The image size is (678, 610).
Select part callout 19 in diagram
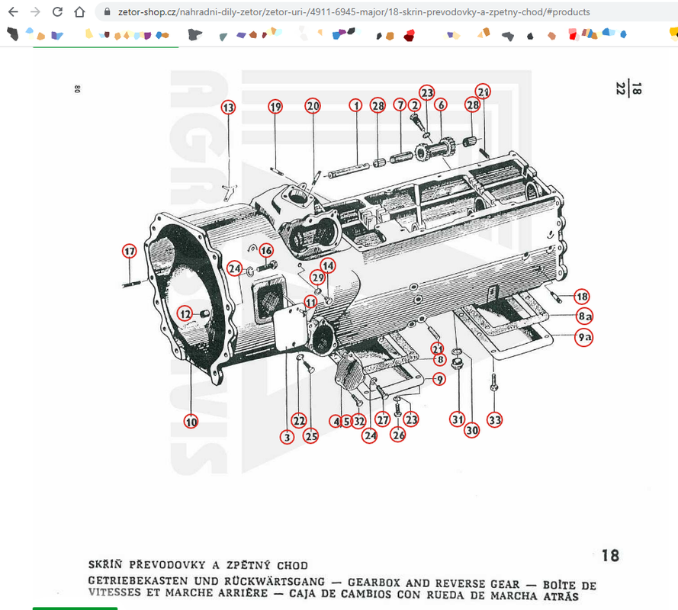coord(275,106)
